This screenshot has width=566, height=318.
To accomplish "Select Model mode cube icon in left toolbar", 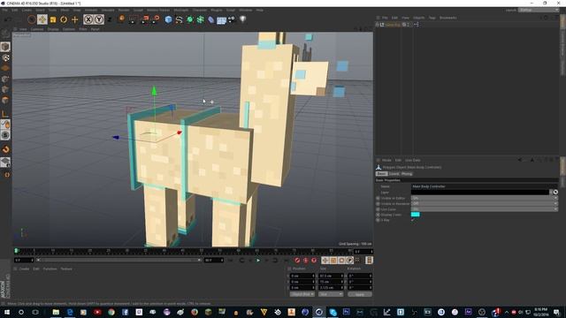I will [5, 47].
